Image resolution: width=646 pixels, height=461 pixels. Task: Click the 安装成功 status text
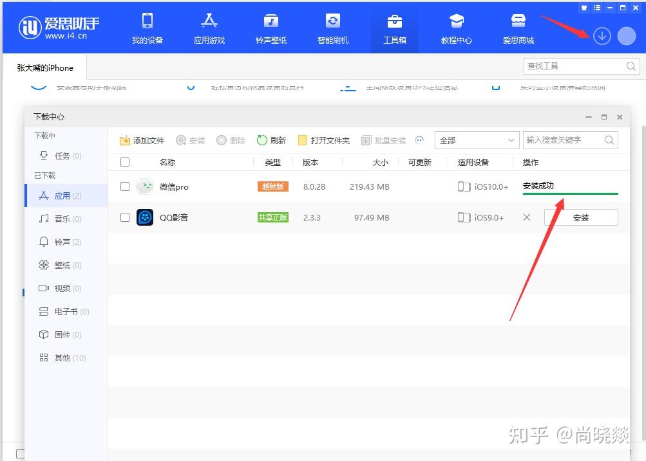(x=538, y=185)
